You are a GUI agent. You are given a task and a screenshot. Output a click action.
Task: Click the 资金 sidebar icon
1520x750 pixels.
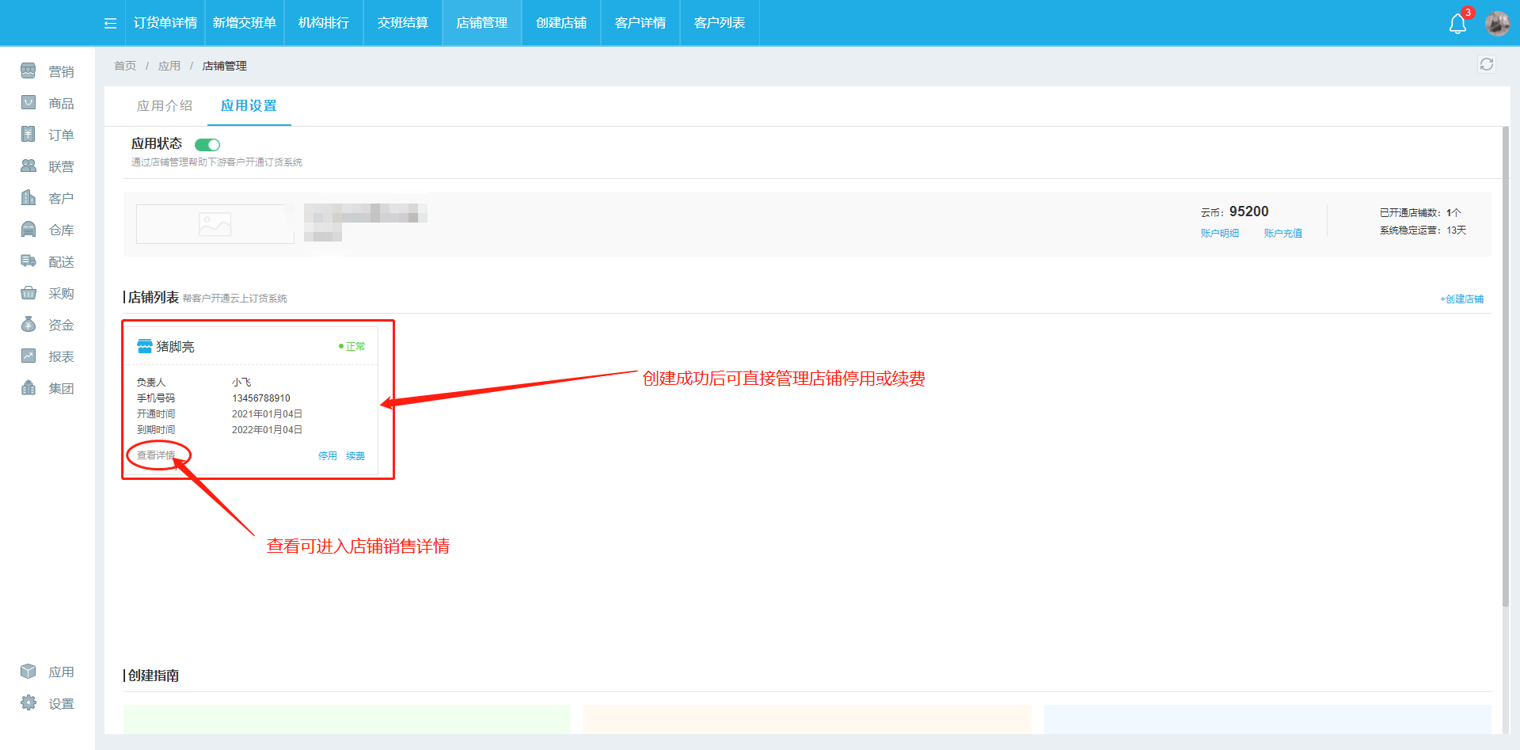click(x=28, y=324)
